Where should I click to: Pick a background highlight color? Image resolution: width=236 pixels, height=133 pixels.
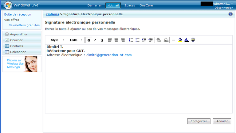(180, 40)
